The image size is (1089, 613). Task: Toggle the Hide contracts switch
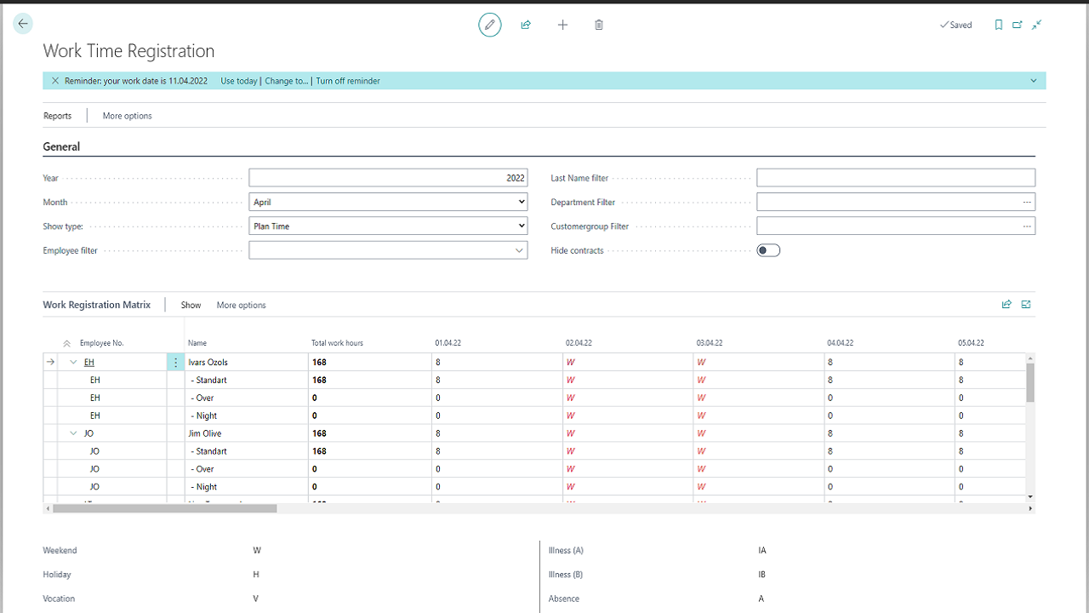click(768, 250)
